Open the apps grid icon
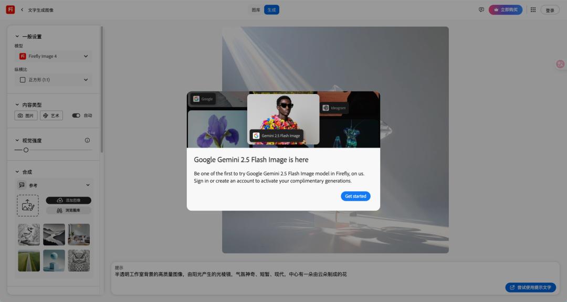This screenshot has height=302, width=567. [x=533, y=10]
